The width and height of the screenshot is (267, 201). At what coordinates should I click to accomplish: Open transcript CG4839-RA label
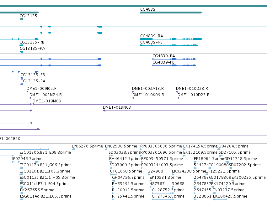(x=152, y=36)
